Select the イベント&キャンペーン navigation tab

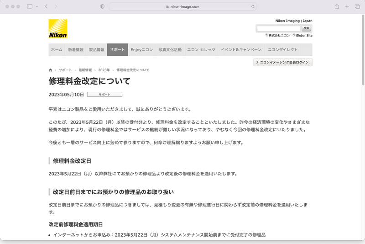point(241,50)
